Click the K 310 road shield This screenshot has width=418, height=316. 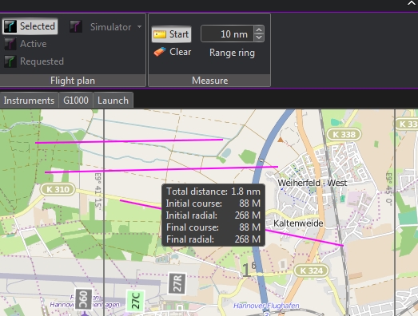click(58, 189)
